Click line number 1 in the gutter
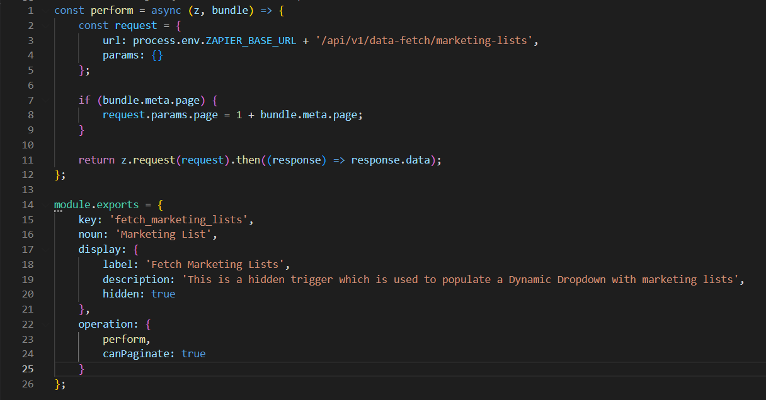 click(x=30, y=11)
